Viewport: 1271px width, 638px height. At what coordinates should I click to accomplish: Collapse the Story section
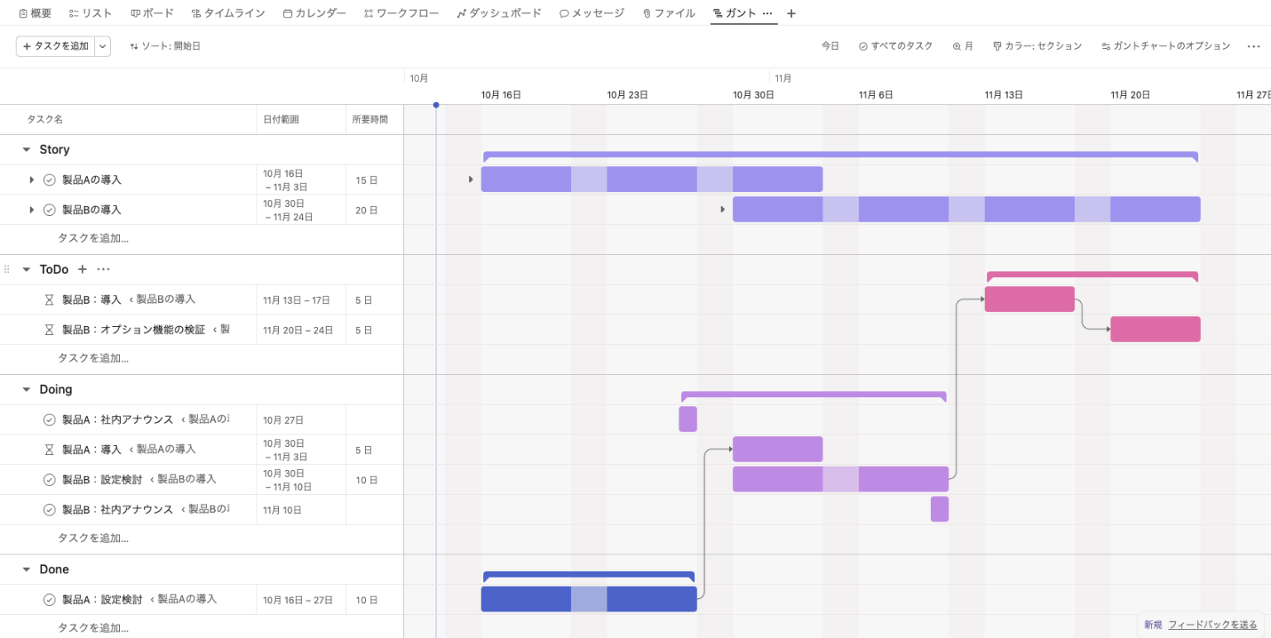coord(26,150)
